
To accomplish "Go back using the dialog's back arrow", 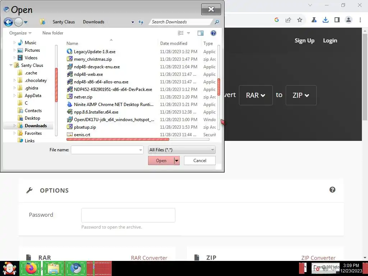I will (8, 22).
